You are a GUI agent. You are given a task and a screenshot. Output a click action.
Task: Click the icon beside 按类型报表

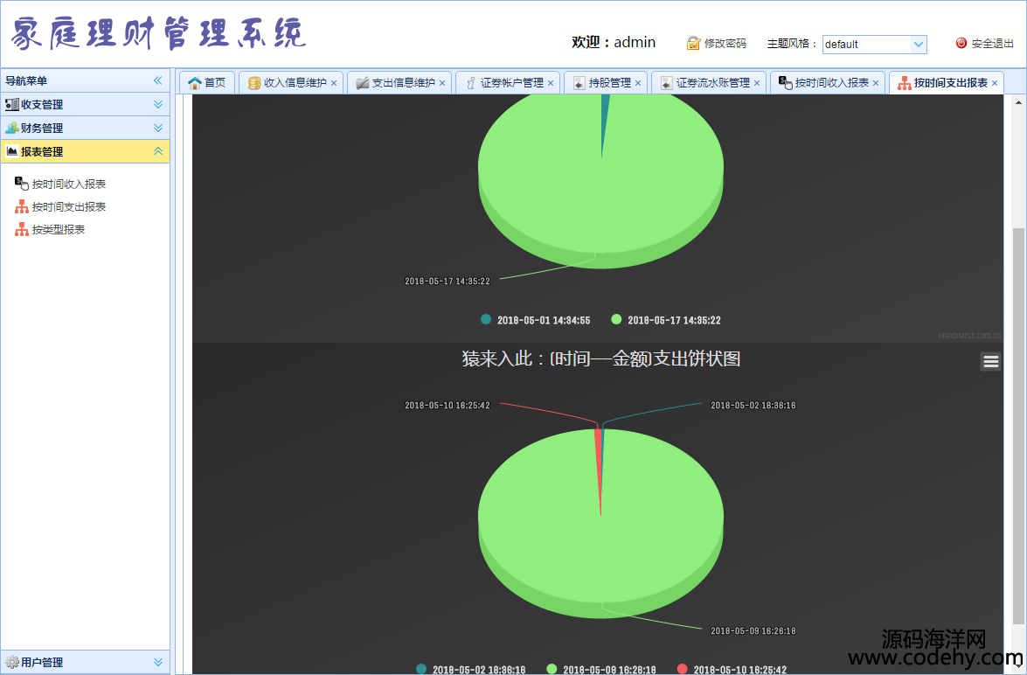click(22, 229)
